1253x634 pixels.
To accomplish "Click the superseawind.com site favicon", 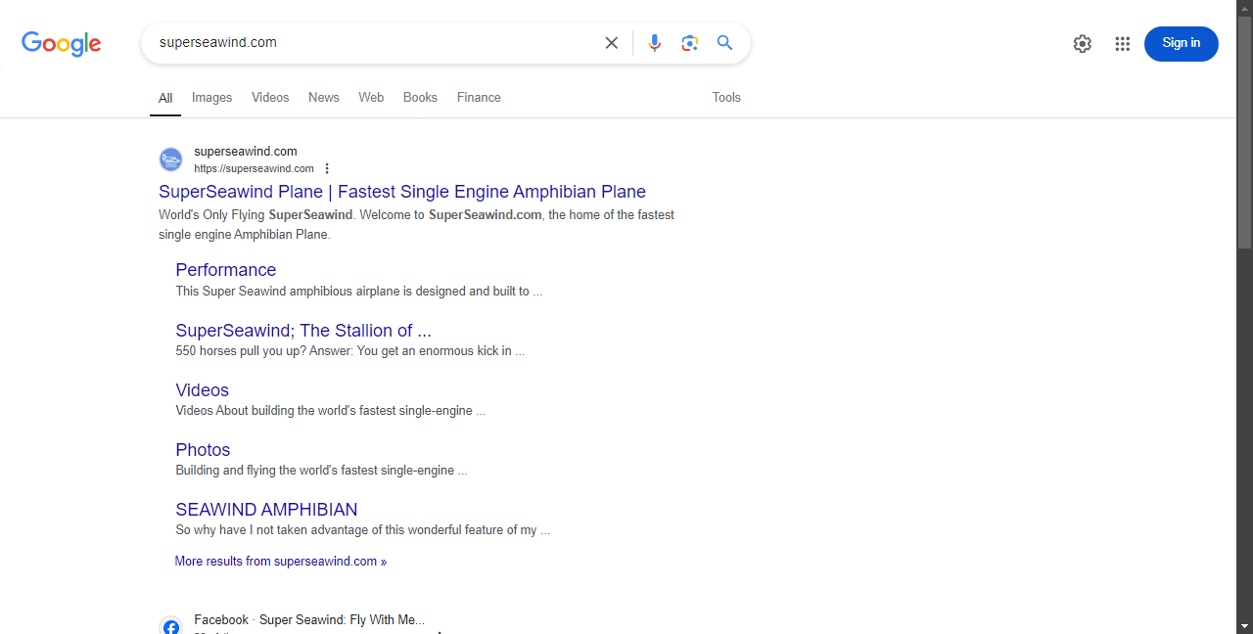I will coord(171,159).
